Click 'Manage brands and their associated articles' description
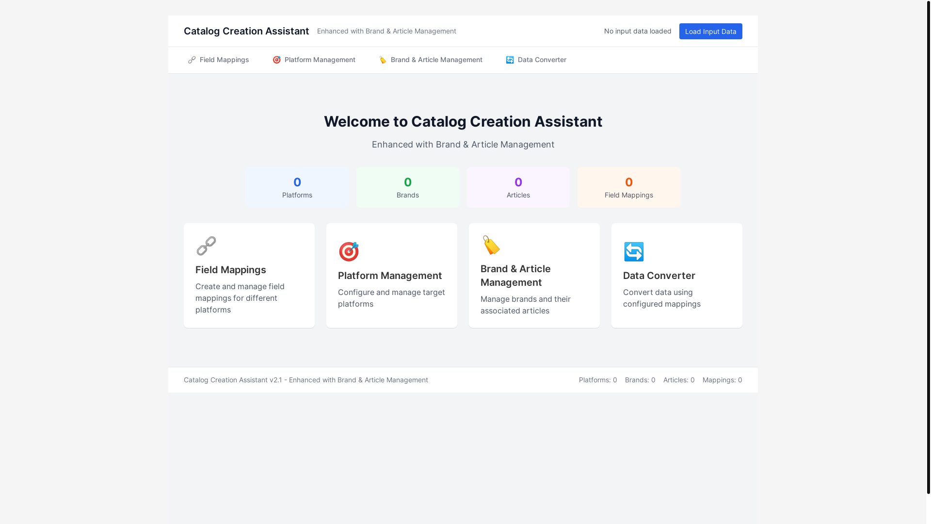Image resolution: width=931 pixels, height=524 pixels. pos(526,305)
